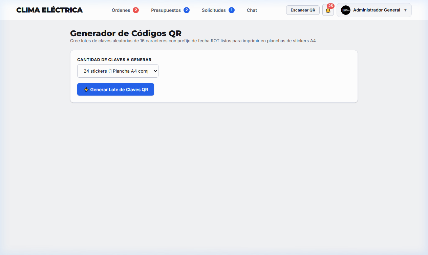Viewport: 428px width, 255px height.
Task: Click the description text about stickers A4
Action: point(193,41)
